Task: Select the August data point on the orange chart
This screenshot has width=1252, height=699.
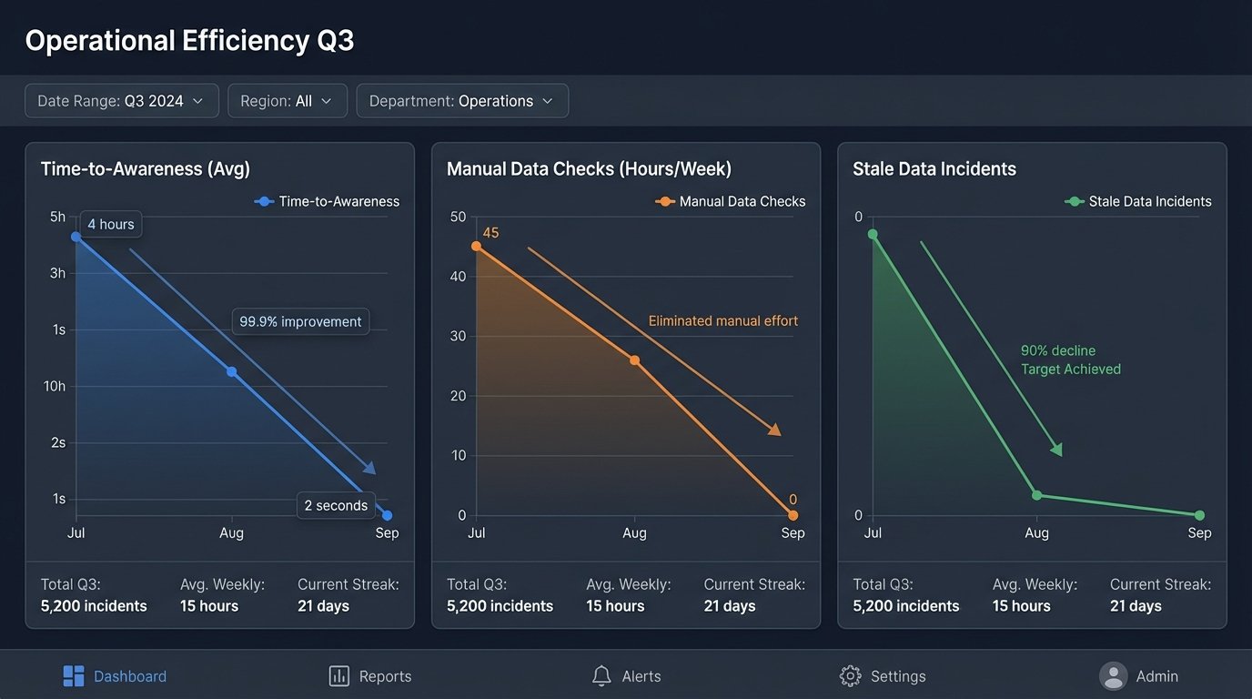Action: coord(635,359)
